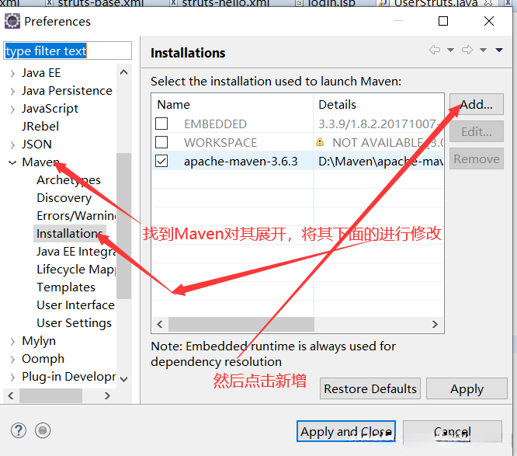Click installations table horizontal scrollbar thumb

point(241,324)
